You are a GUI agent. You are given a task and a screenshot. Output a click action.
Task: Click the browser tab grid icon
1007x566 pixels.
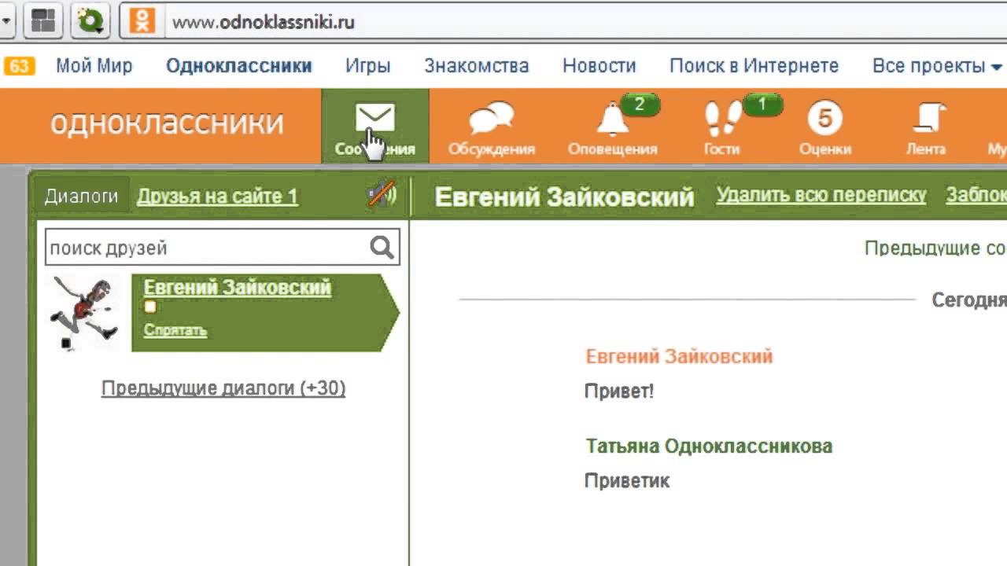point(42,21)
